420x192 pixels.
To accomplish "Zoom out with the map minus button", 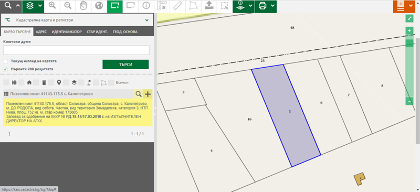I will coord(409,101).
